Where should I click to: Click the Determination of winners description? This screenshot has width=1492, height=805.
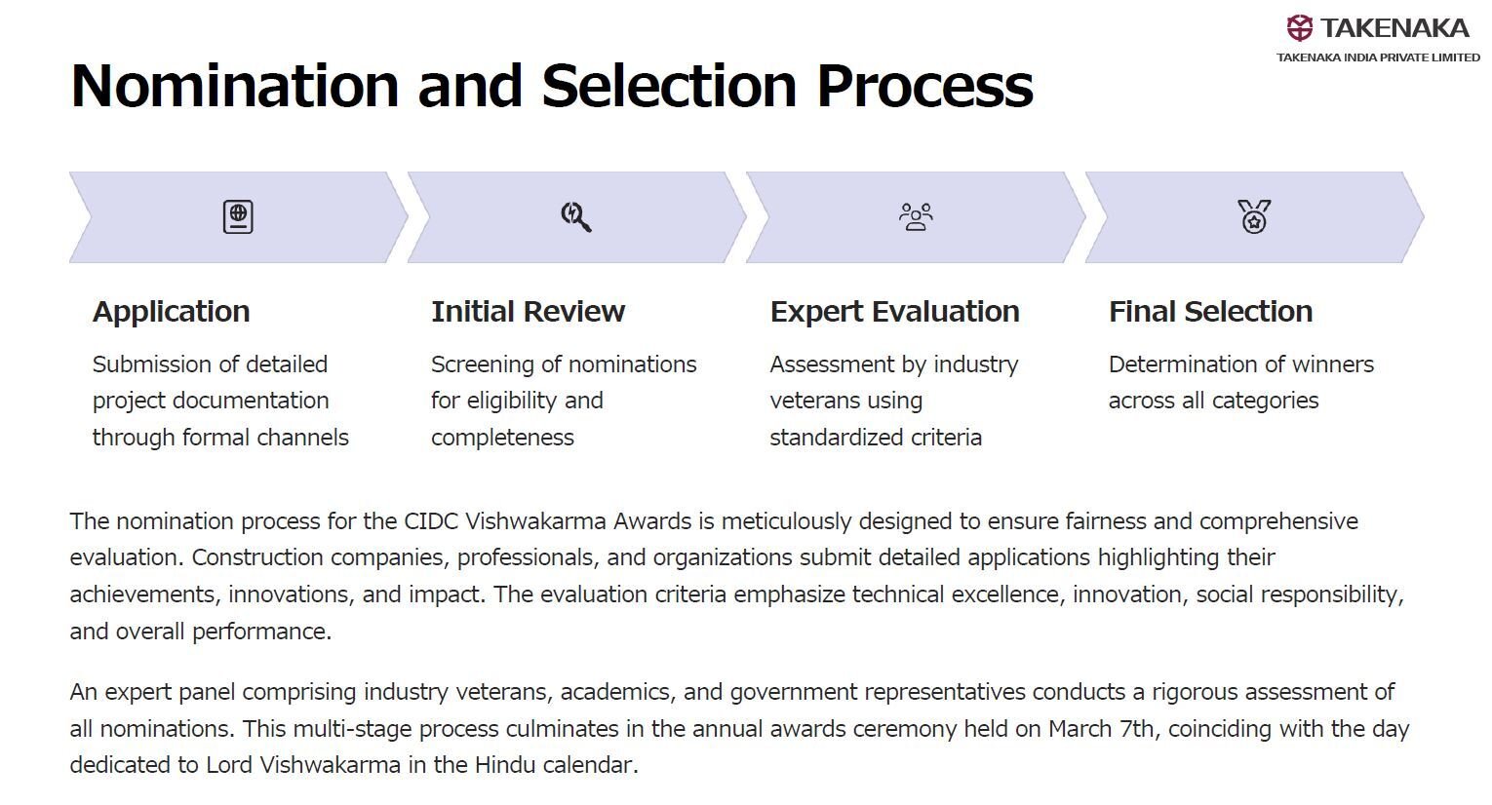click(1241, 382)
